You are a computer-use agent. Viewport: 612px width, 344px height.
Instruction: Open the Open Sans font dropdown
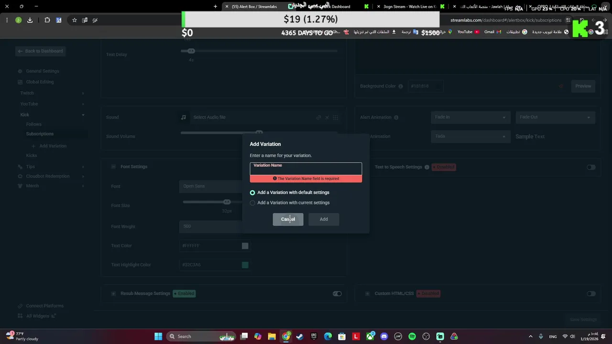point(211,186)
